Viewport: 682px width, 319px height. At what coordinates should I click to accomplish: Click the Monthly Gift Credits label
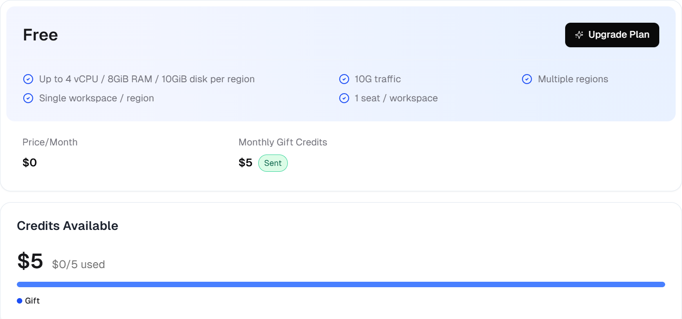click(283, 142)
